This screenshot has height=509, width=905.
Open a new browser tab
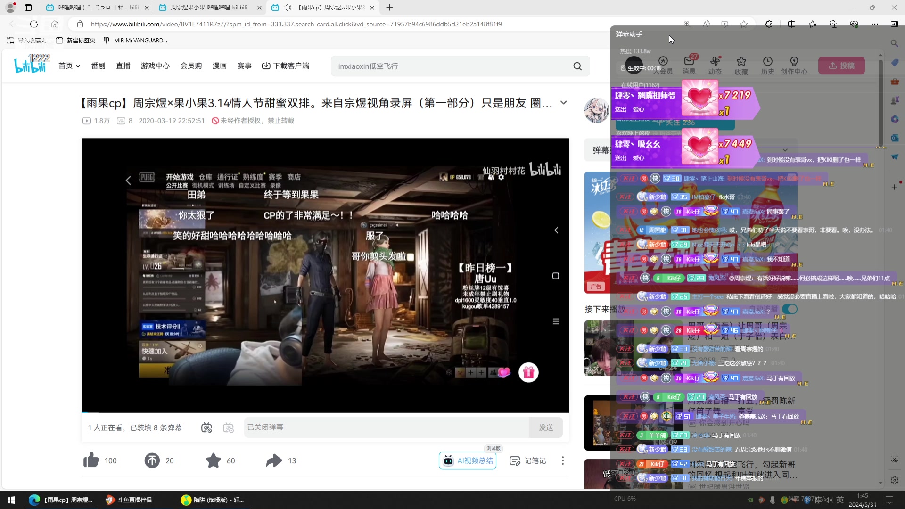click(x=389, y=8)
